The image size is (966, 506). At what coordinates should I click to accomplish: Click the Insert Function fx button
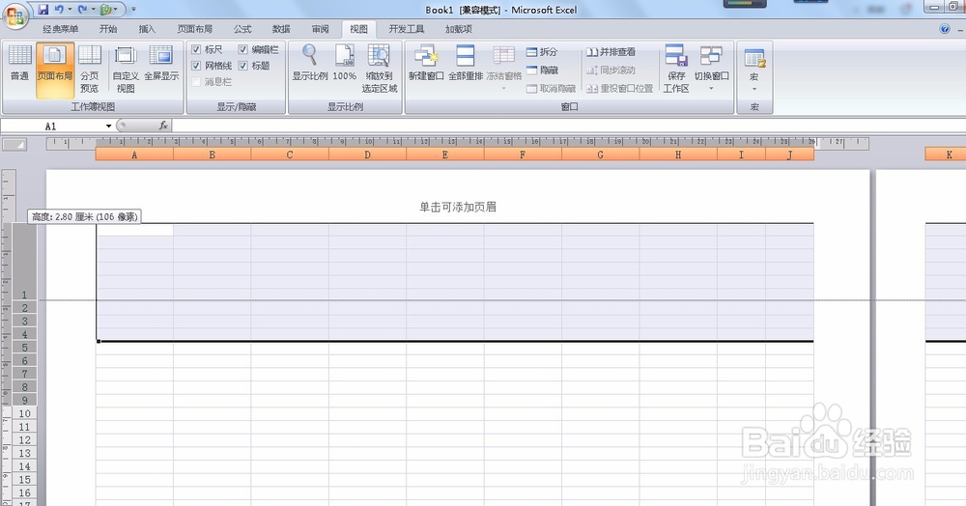point(163,126)
